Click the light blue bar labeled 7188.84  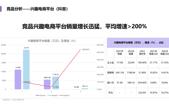pyautogui.click(x=55, y=83)
